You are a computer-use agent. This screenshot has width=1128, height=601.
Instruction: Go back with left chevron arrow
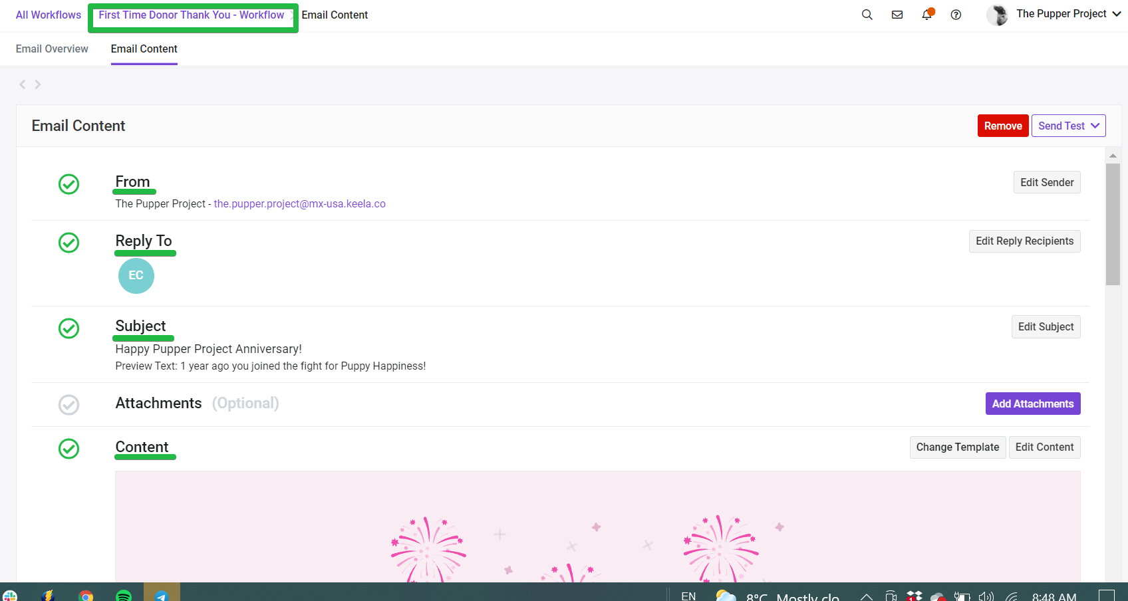pyautogui.click(x=22, y=84)
